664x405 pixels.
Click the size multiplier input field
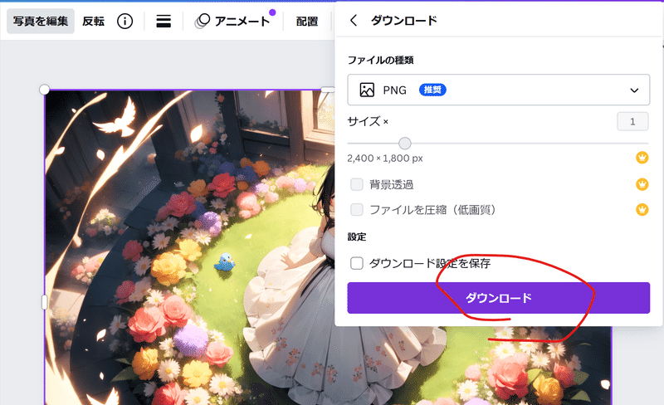[x=632, y=122]
